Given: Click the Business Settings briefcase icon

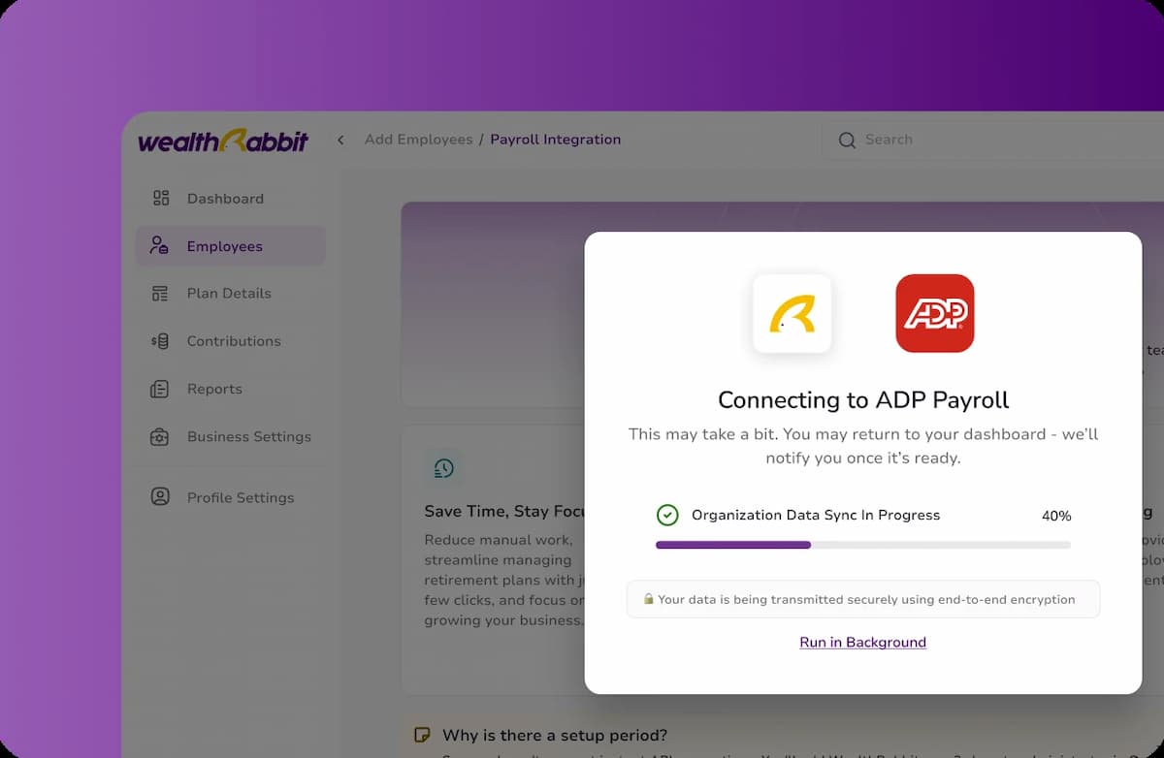Looking at the screenshot, I should coord(160,436).
